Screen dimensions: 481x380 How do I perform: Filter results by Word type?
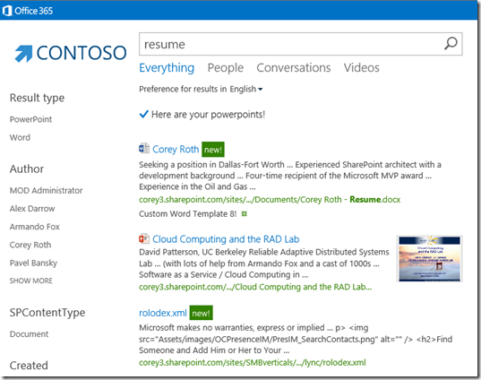[20, 137]
